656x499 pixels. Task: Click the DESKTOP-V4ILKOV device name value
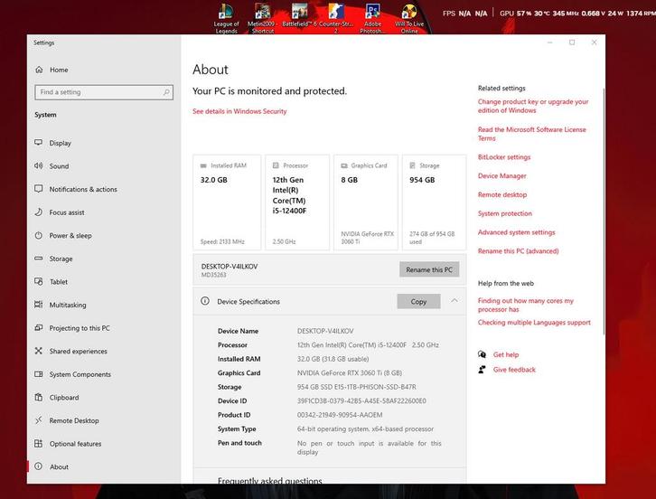click(x=325, y=331)
